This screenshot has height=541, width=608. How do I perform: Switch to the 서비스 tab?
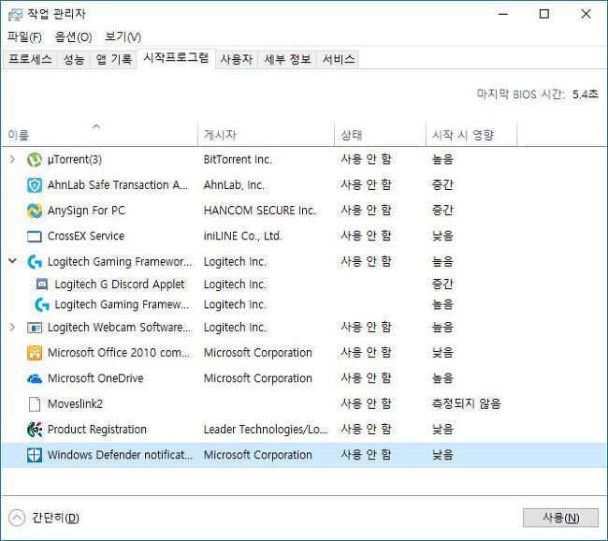click(x=339, y=59)
